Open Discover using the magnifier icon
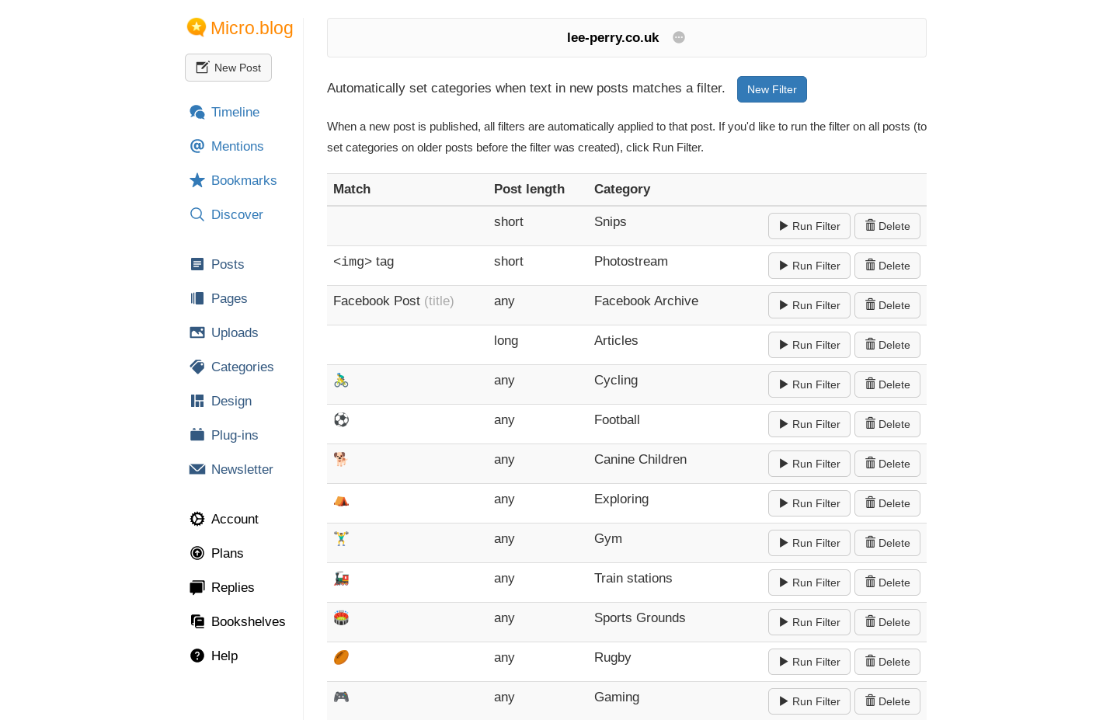 (197, 214)
